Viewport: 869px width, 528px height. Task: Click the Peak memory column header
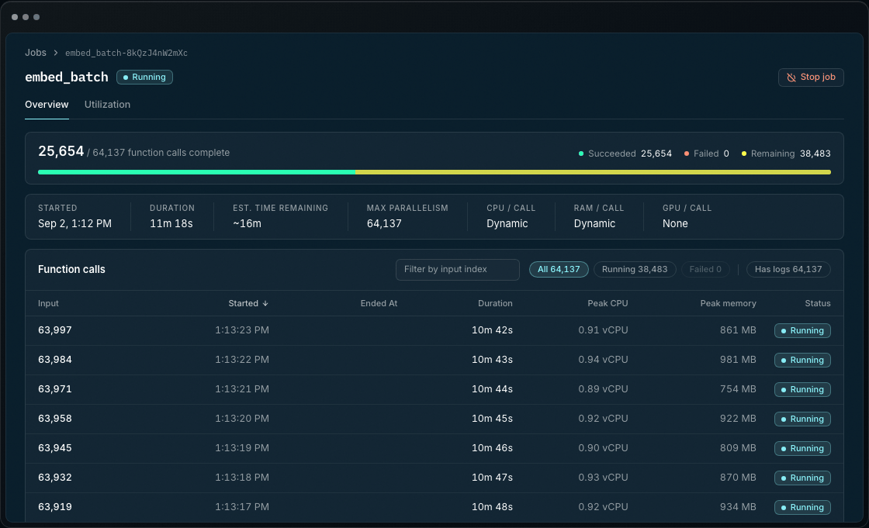[x=728, y=304]
